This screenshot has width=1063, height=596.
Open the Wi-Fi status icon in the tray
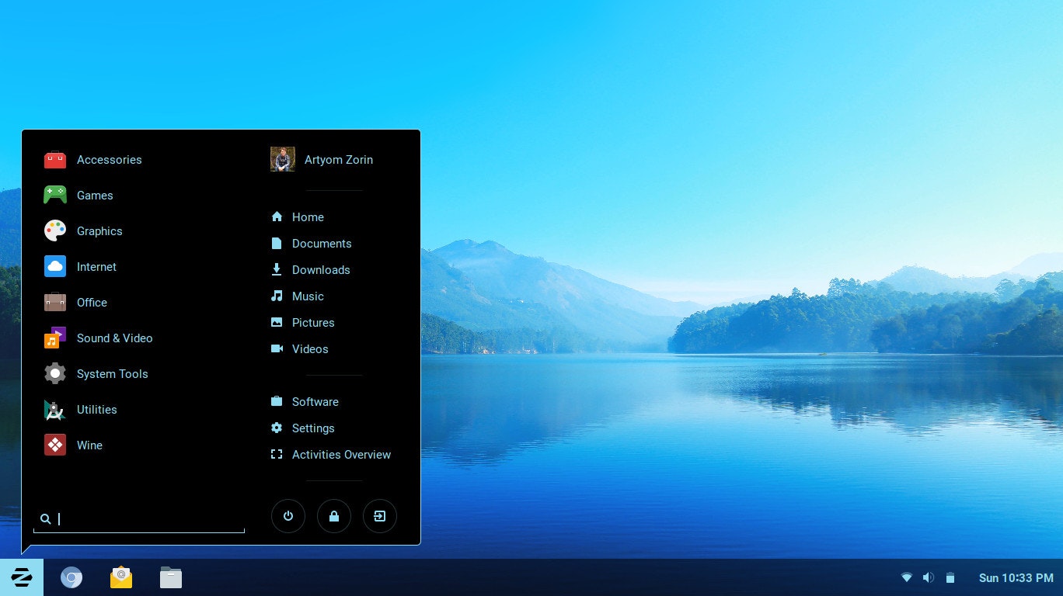pyautogui.click(x=907, y=577)
